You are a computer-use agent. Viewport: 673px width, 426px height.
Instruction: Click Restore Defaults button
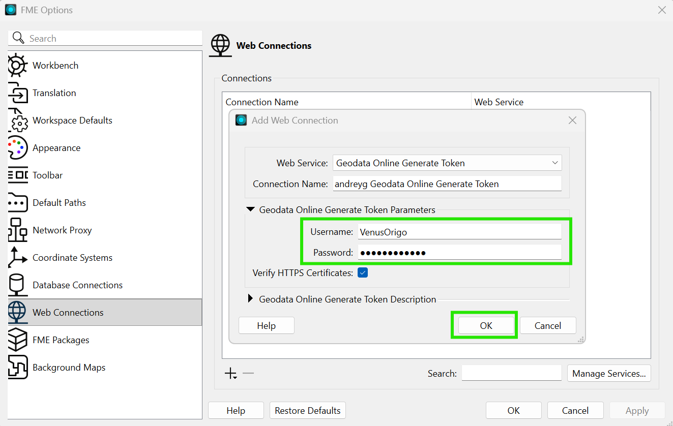308,410
